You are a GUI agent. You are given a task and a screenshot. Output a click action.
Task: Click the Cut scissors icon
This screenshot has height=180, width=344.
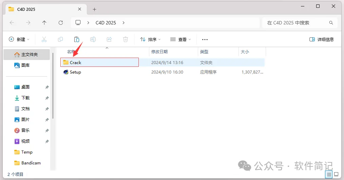click(44, 39)
